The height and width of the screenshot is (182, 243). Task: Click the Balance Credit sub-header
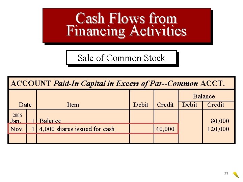point(216,105)
